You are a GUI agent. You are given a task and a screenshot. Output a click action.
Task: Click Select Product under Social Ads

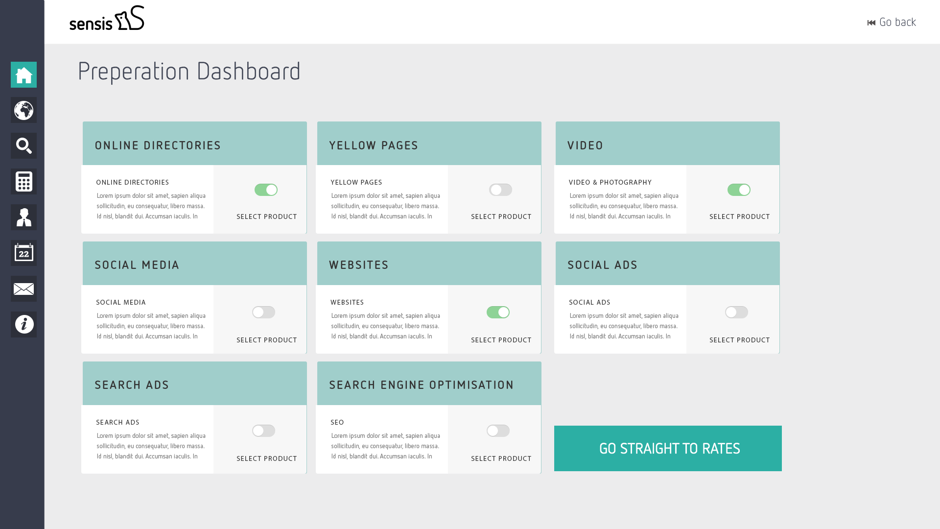739,340
